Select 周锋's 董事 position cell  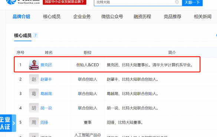[x=88, y=122]
